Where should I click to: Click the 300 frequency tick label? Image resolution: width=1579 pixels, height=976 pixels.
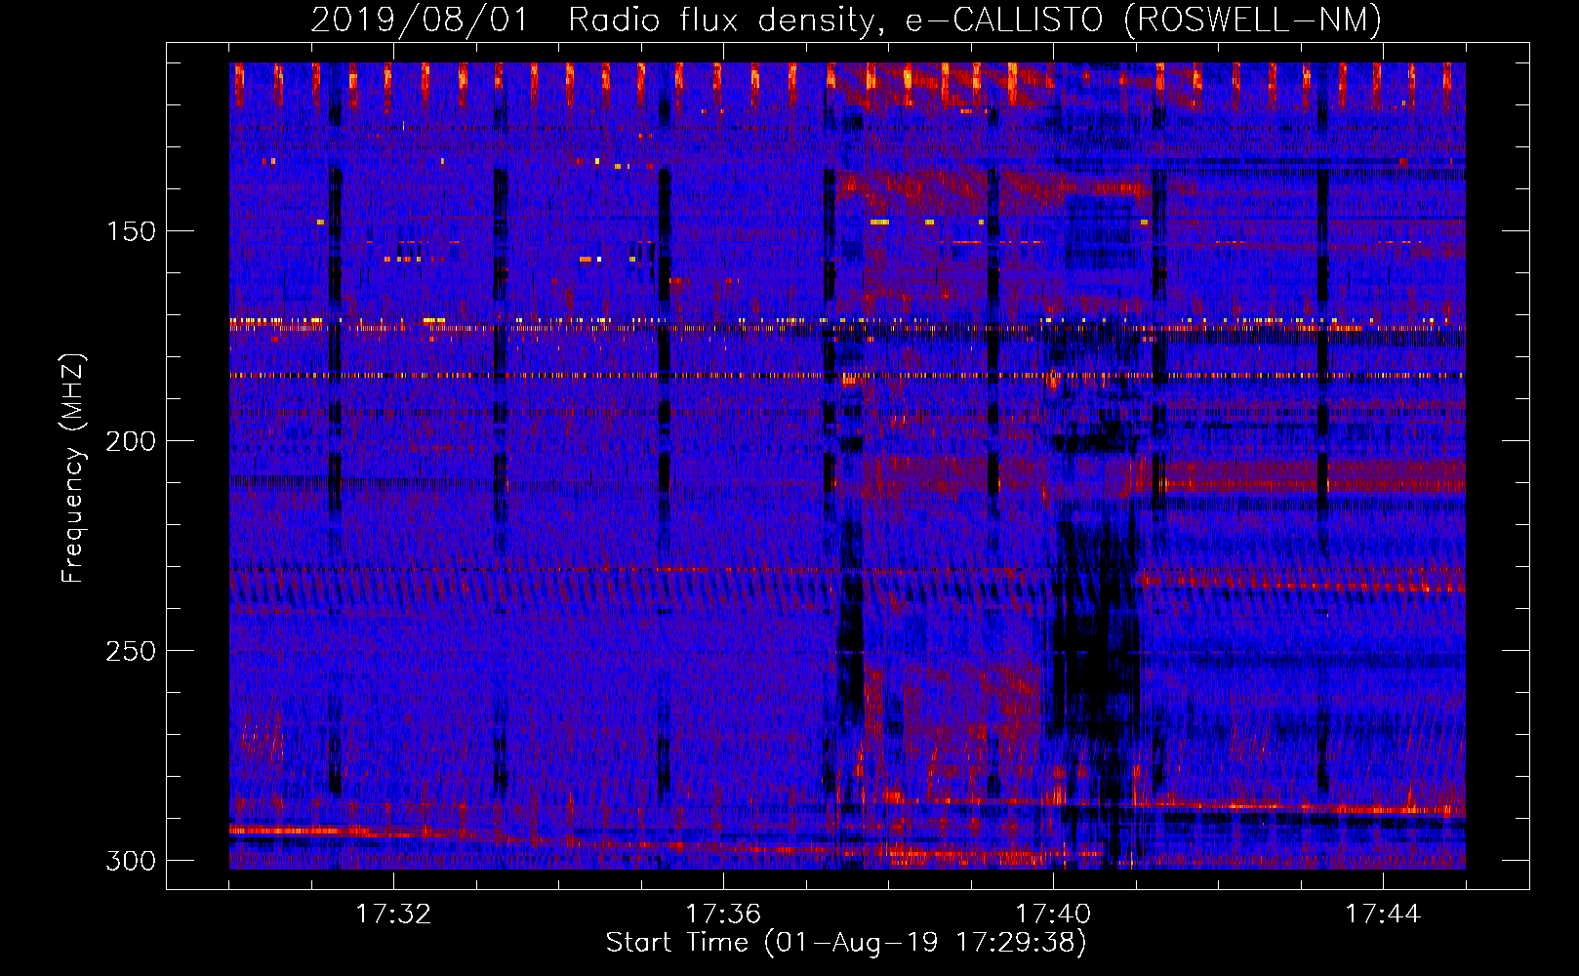[x=131, y=861]
